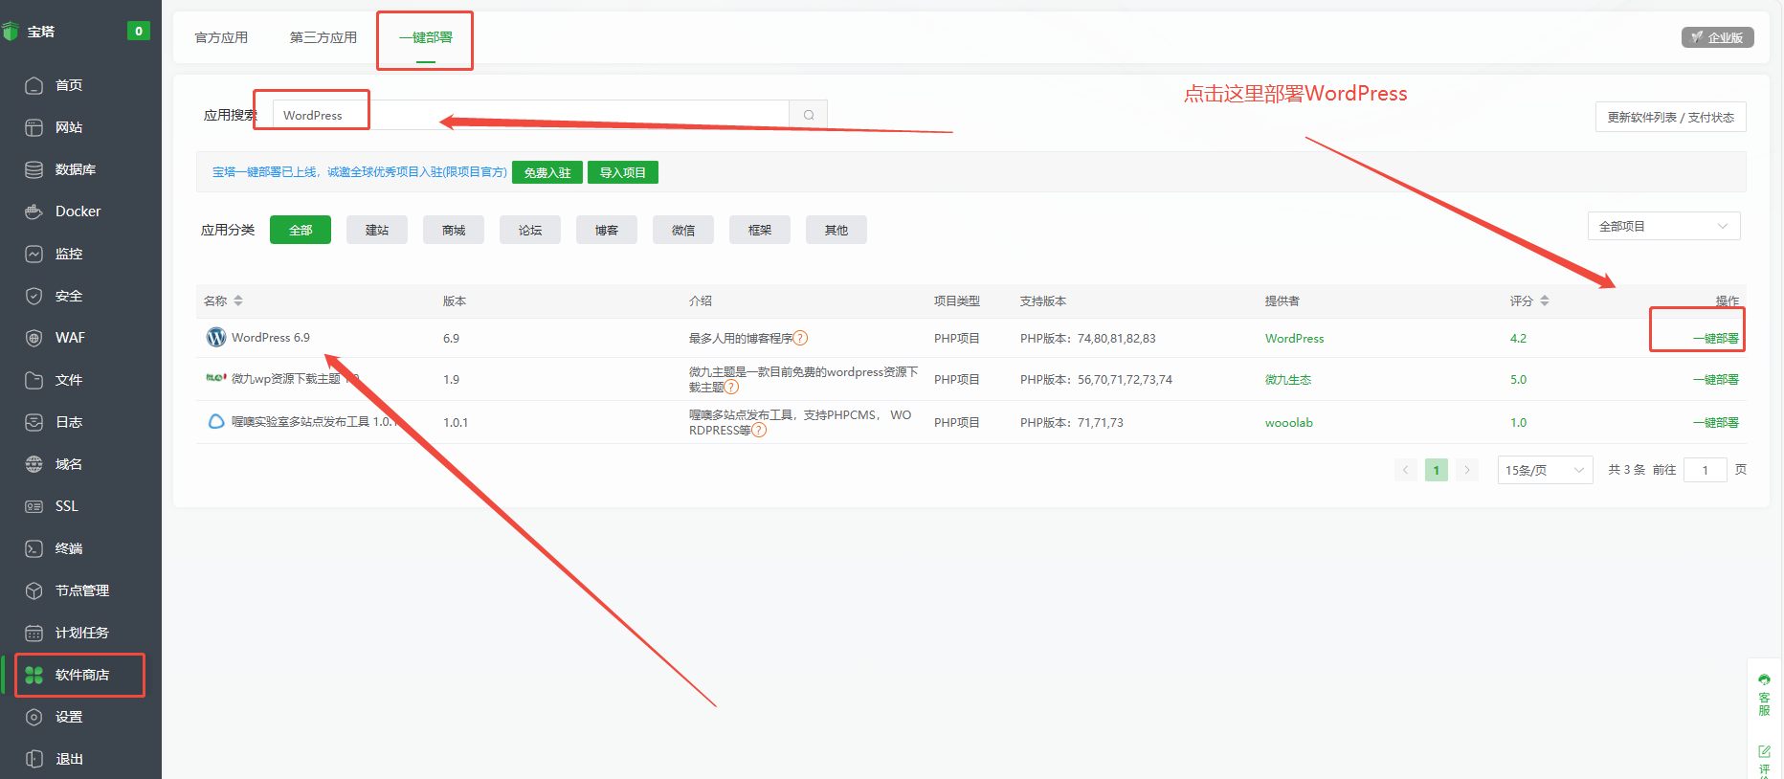1784x779 pixels.
Task: Open the 文件 folder icon
Action: [33, 380]
